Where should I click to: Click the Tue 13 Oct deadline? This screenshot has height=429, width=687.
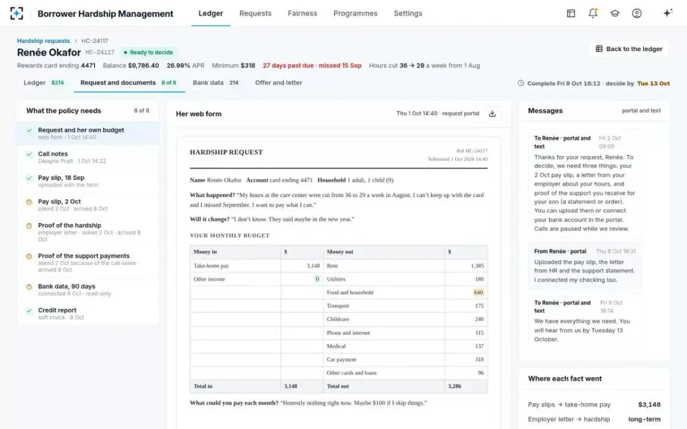coord(653,84)
